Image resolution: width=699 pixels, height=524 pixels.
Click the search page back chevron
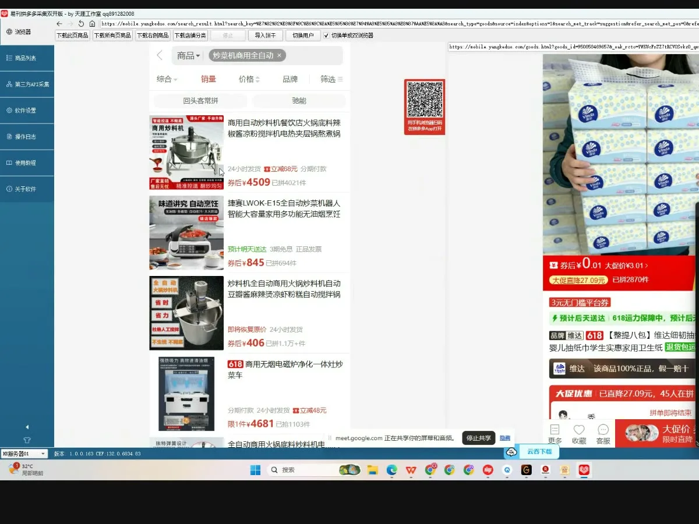[x=160, y=55]
